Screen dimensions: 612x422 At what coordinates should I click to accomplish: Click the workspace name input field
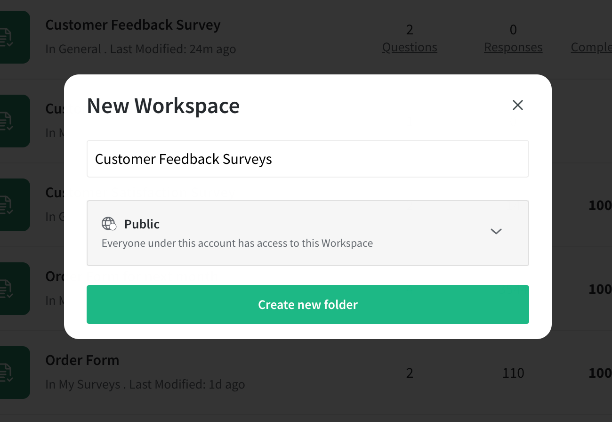(308, 159)
